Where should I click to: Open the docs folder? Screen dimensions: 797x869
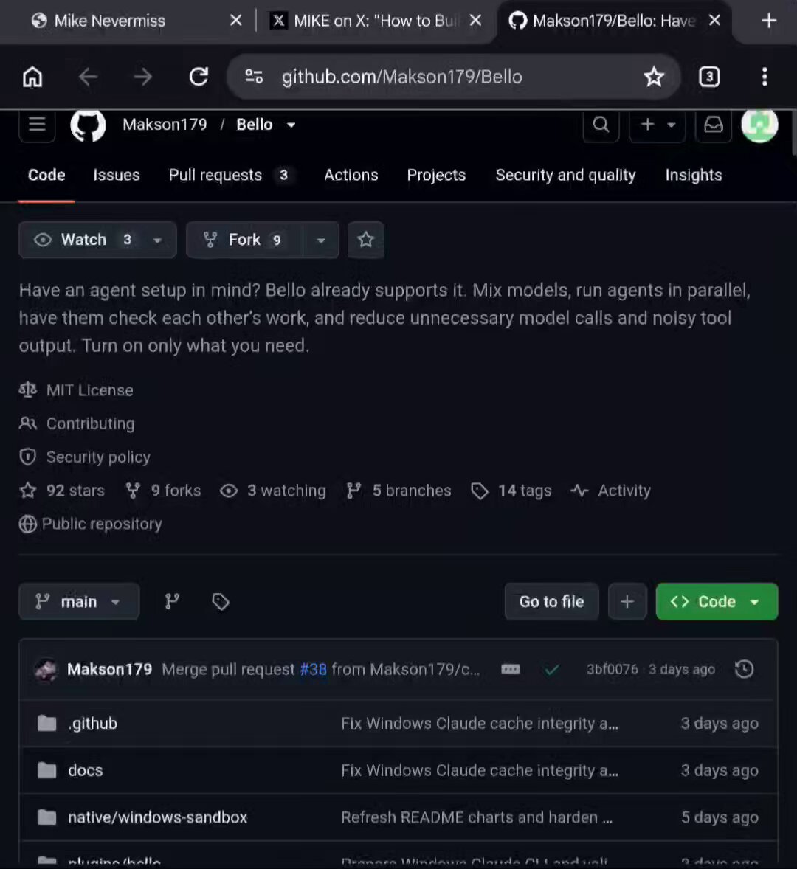(86, 770)
